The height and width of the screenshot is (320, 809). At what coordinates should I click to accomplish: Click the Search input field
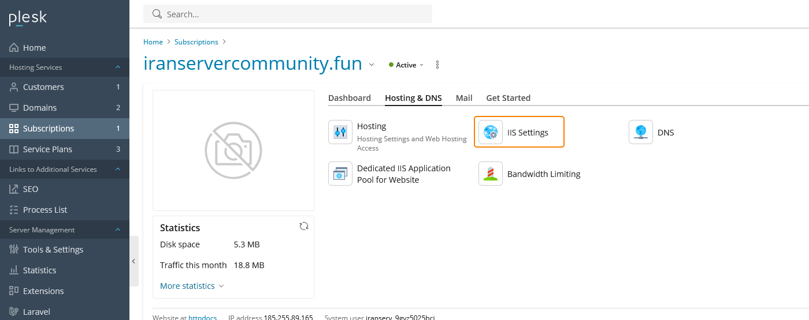[288, 14]
